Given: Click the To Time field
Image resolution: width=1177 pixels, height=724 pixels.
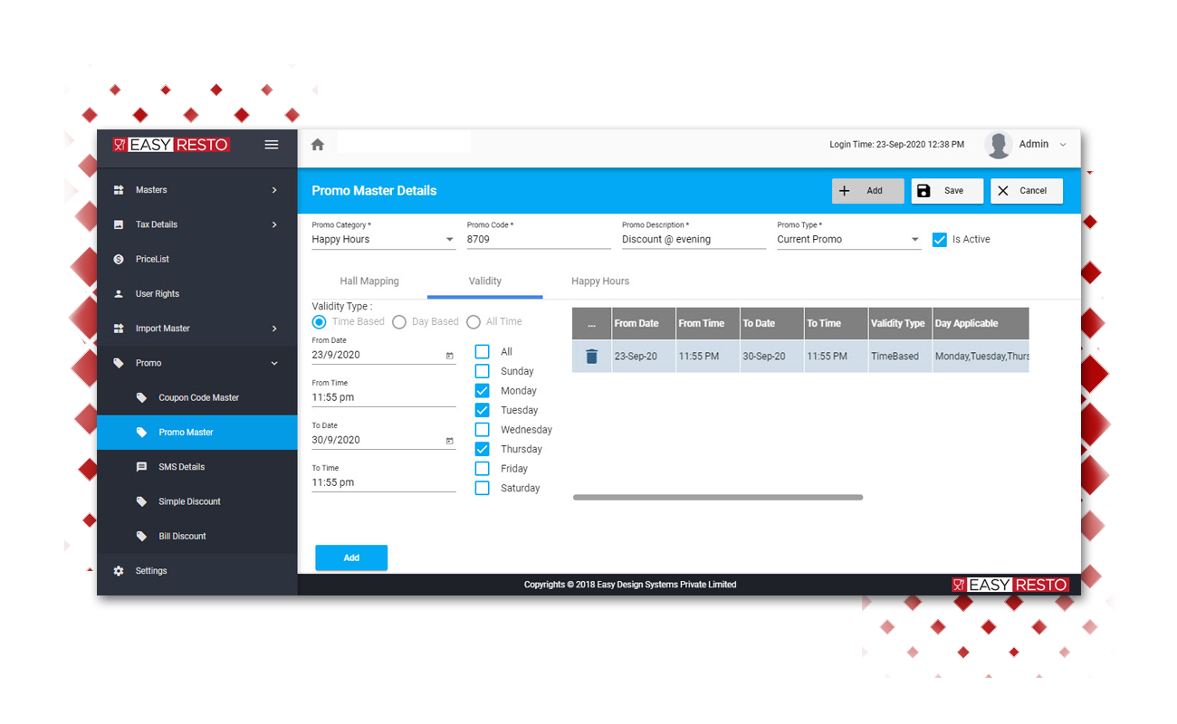Looking at the screenshot, I should [x=383, y=482].
